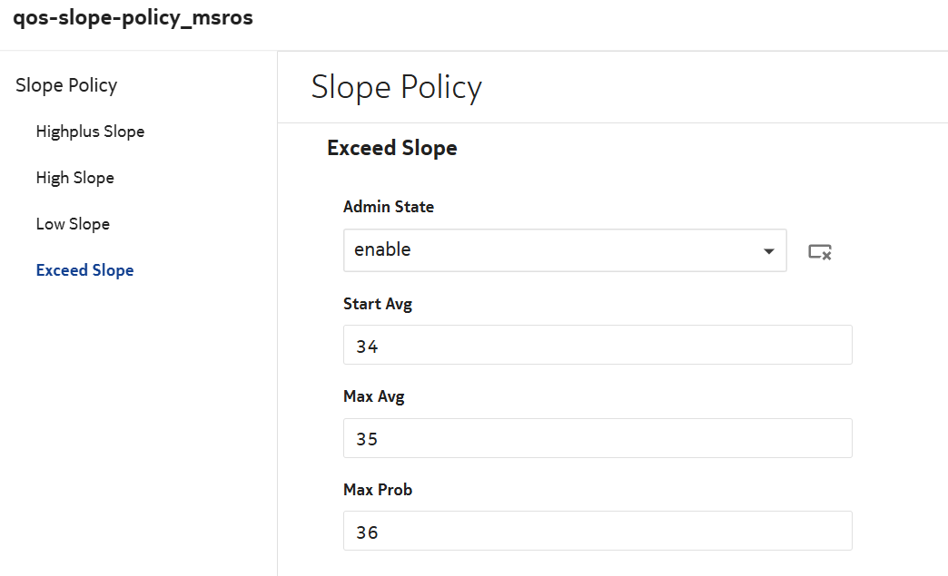Select the Max Prob input box

(597, 531)
